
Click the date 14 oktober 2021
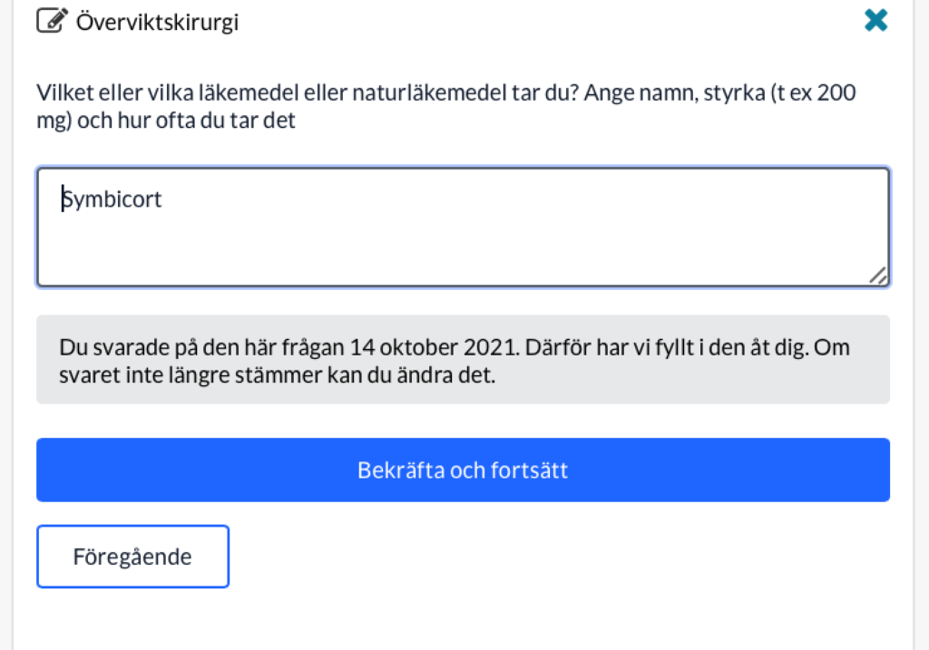point(435,347)
